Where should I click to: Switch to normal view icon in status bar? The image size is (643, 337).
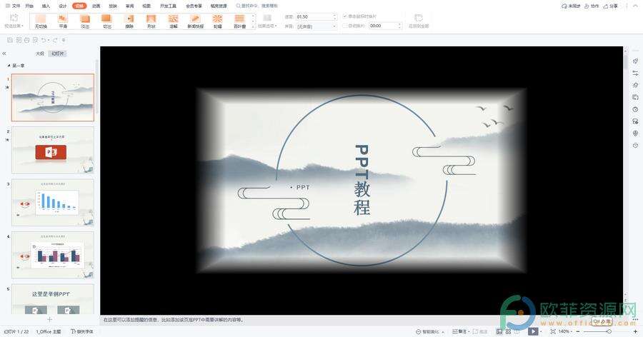click(499, 331)
